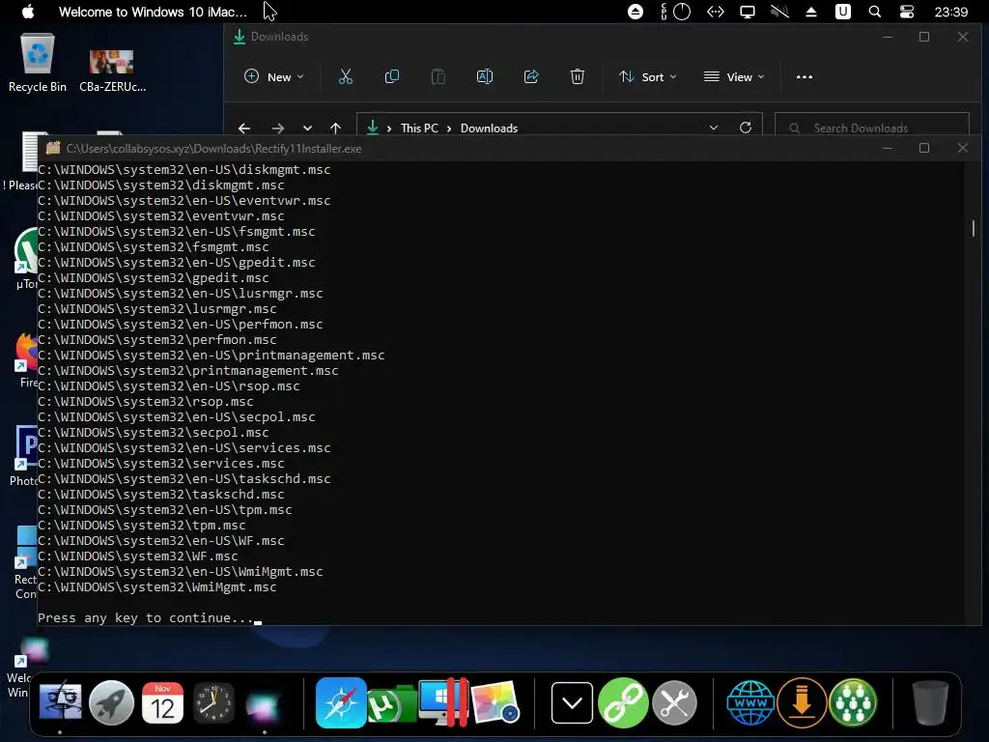
Task: Open the Windows monitor icon in dock
Action: pos(442,702)
